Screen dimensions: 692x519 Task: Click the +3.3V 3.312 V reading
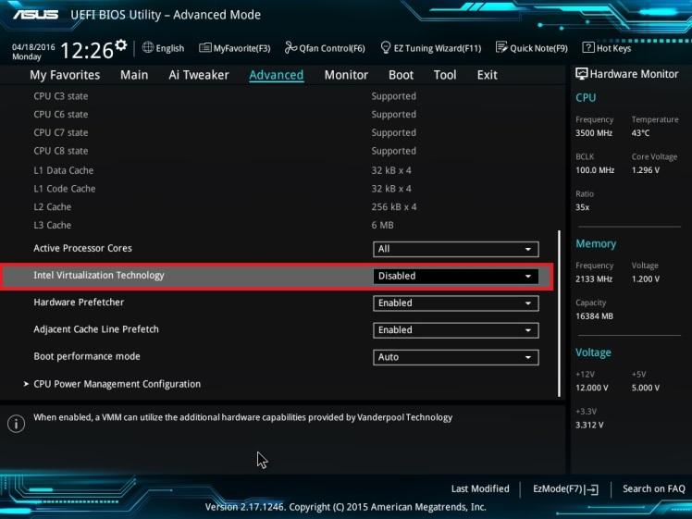coord(589,425)
